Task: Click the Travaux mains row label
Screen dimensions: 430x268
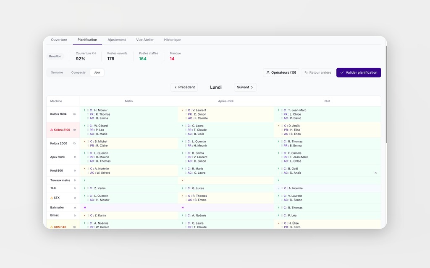Action: [x=60, y=180]
